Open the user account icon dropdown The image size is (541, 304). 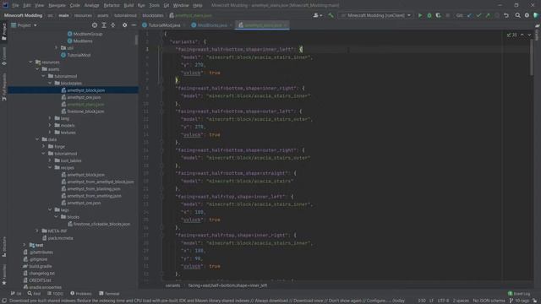317,15
